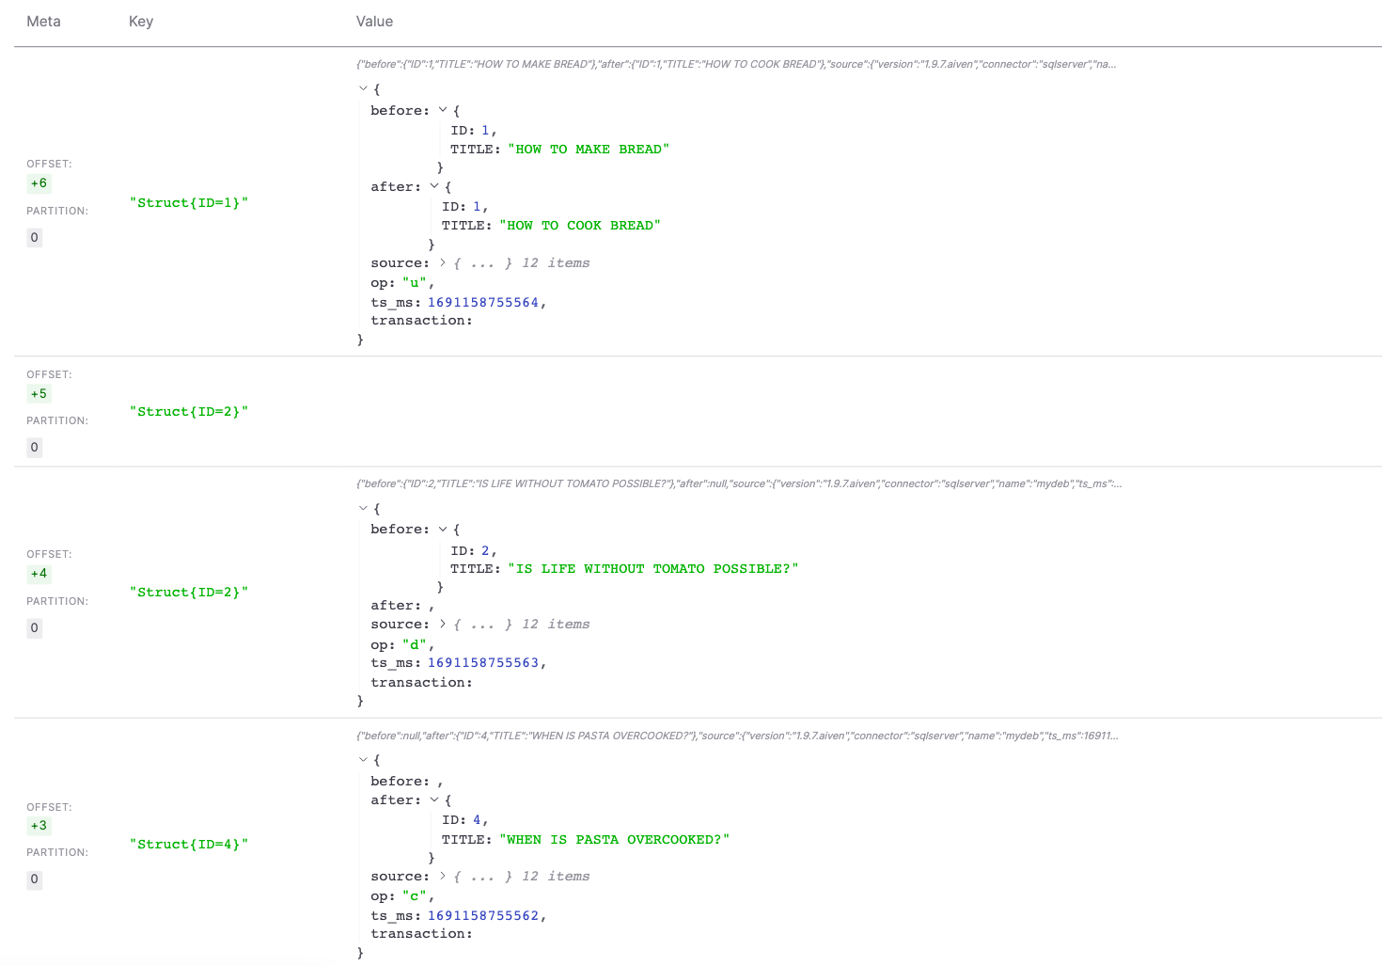Click the Meta column header
Screen dimensions: 1382x966
click(x=43, y=21)
